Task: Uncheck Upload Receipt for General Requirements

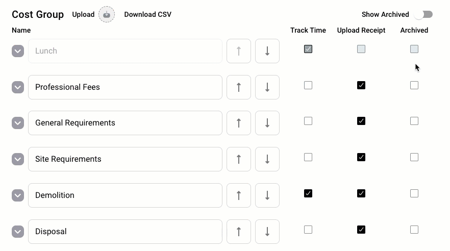Action: [361, 121]
